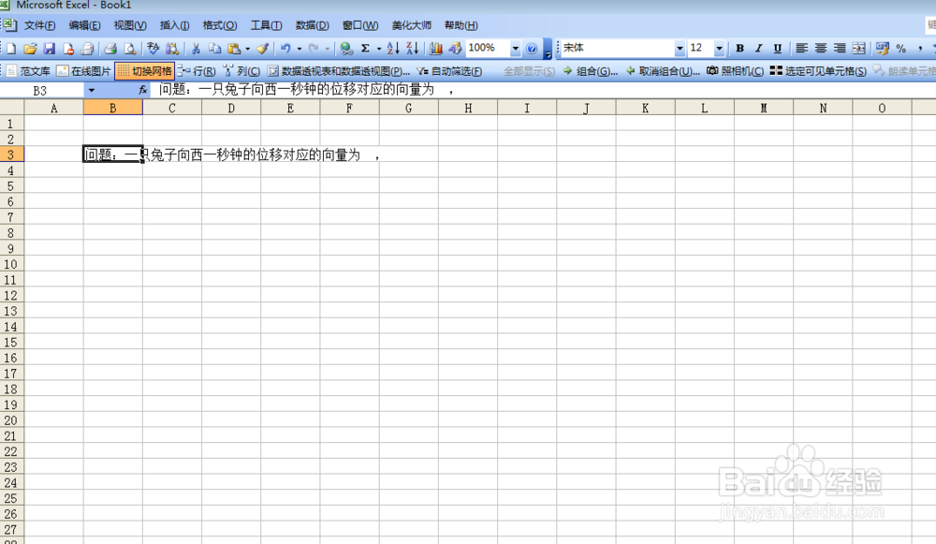Align cell text to the left
This screenshot has width=936, height=544.
(802, 49)
